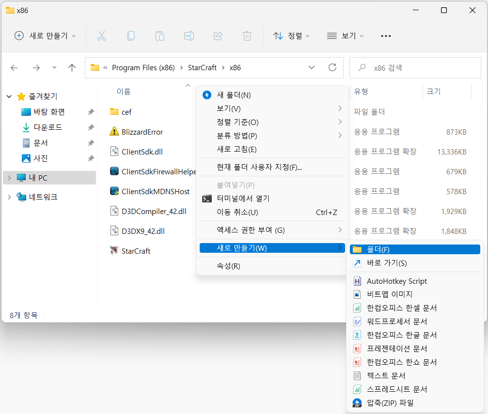
Task: Open the 보기(V) context submenu
Action: pyautogui.click(x=272, y=108)
